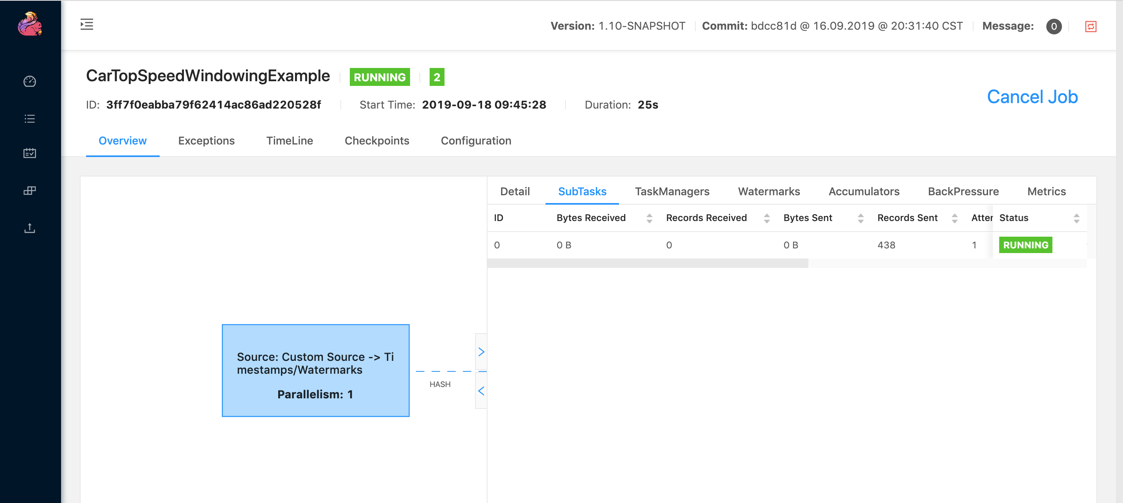Open Submit New Job upload icon
1123x503 pixels.
pos(30,228)
